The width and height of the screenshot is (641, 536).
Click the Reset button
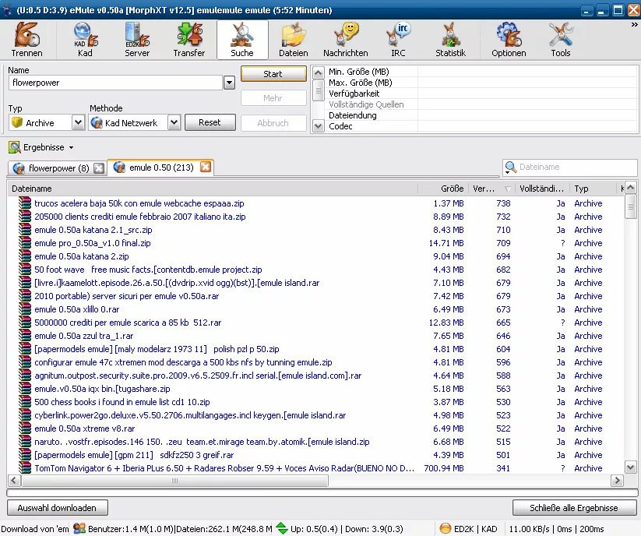click(210, 122)
